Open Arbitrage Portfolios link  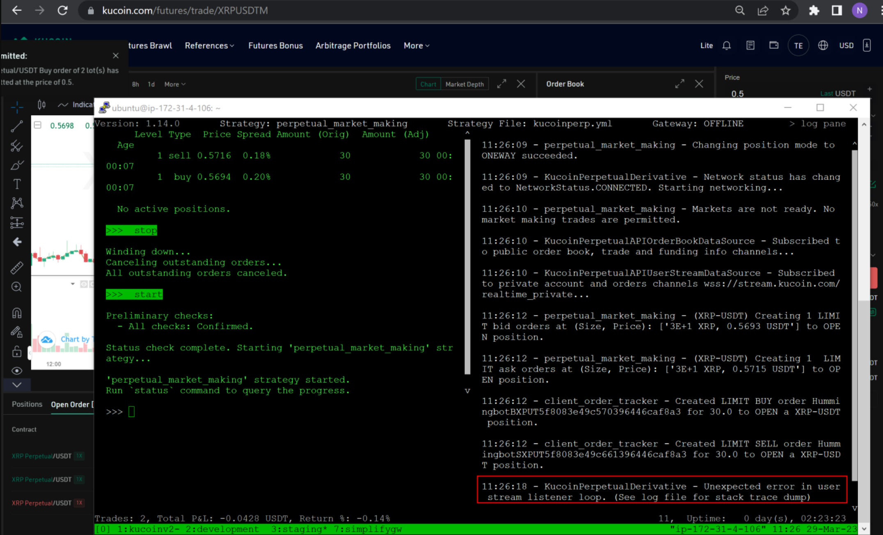coord(353,46)
